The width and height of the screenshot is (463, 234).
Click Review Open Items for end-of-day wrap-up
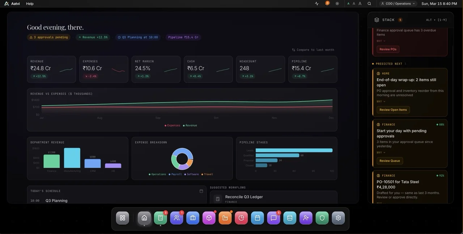click(x=393, y=109)
